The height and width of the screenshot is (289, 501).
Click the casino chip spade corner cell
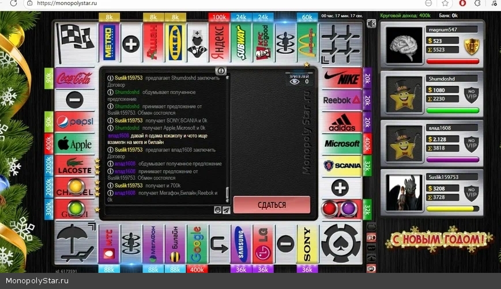click(341, 244)
